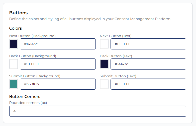
Task: Open the Next Button text color swatch
Action: [104, 44]
